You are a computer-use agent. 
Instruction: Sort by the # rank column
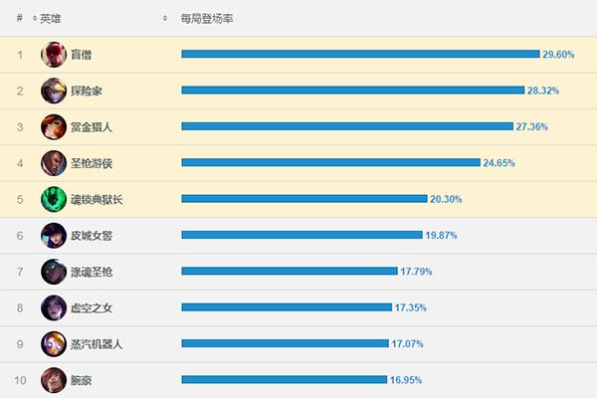point(20,18)
